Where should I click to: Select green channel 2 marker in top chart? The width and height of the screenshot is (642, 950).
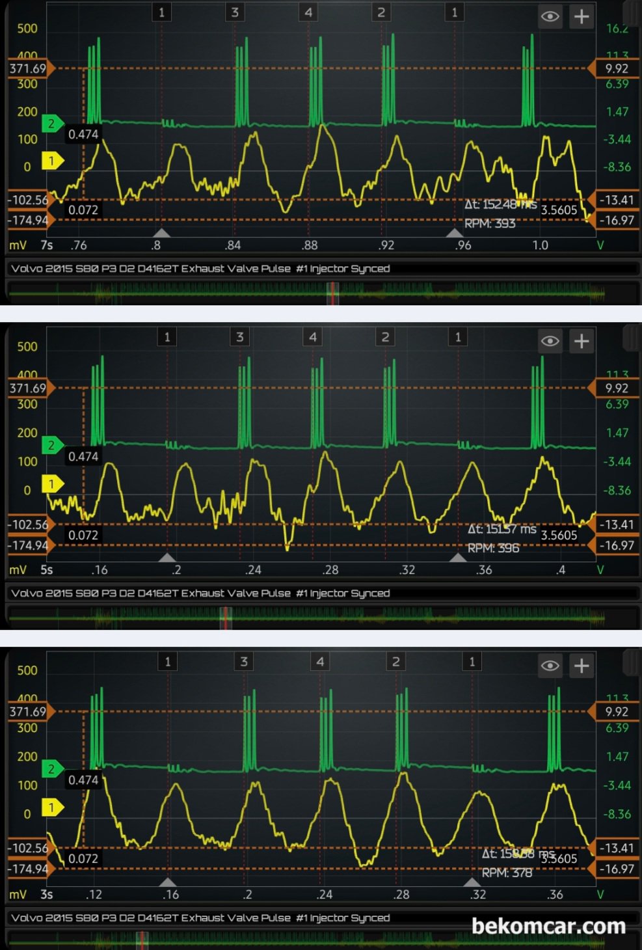click(x=51, y=123)
